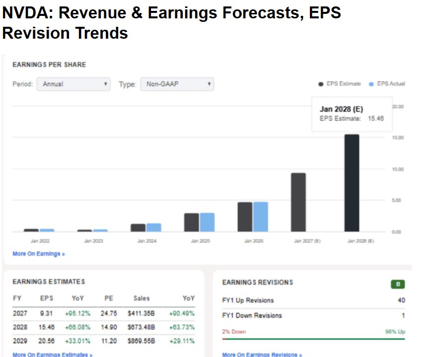Click the +33.01% YoY value
The height and width of the screenshot is (357, 437).
78,341
